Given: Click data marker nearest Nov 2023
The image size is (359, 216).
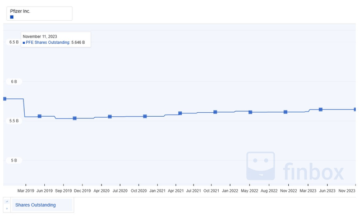Looking at the screenshot, I should (x=355, y=109).
